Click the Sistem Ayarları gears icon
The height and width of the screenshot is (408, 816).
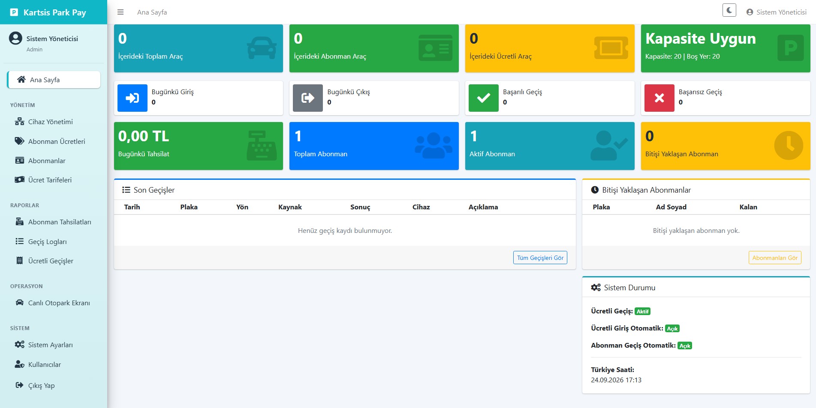[x=20, y=345]
